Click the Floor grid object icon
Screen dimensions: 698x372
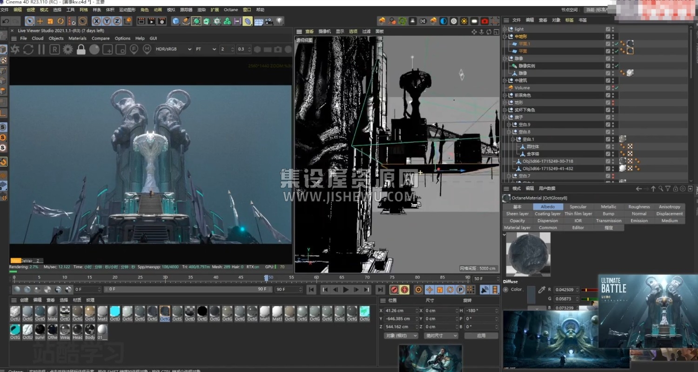259,21
